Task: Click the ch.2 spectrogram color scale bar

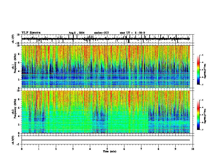Action: click(x=198, y=115)
